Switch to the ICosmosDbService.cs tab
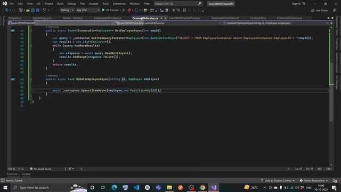Viewport: 341px width, 192px height. tap(289, 18)
